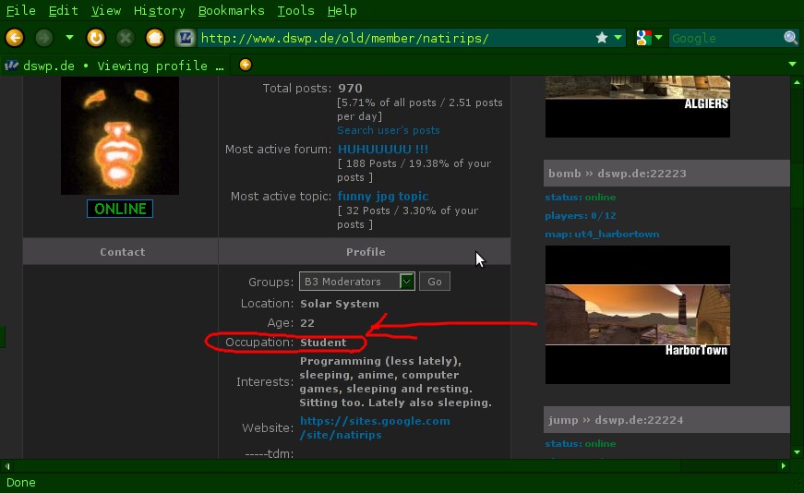Open the History menu

pos(159,11)
